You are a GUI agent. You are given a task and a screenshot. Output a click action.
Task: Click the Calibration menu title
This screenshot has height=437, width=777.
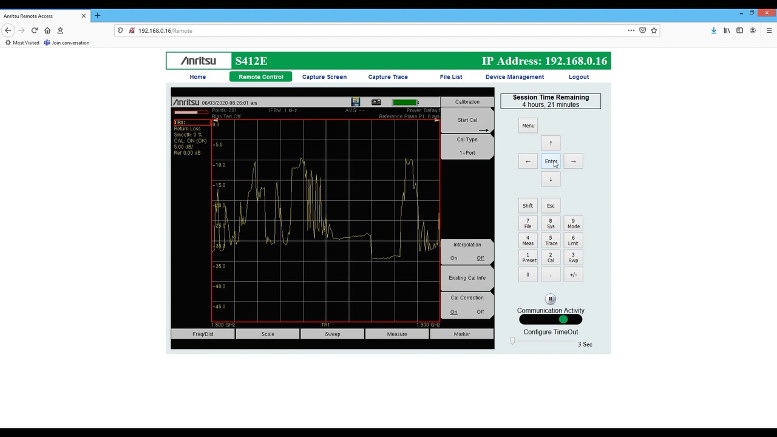(467, 102)
